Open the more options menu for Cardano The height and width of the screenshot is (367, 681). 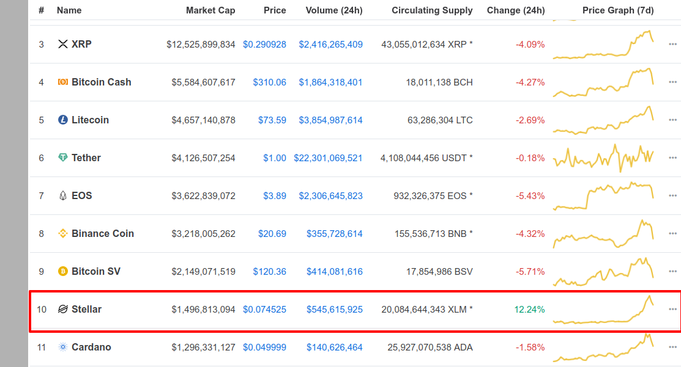(x=673, y=347)
